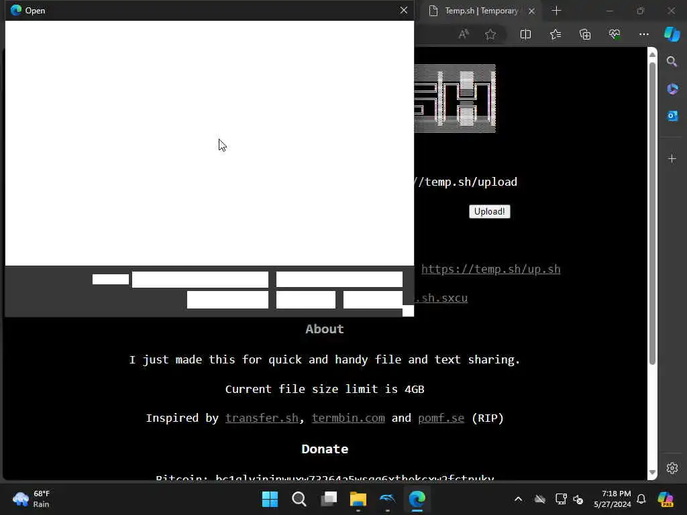Visit the pomf.se link

[441, 418]
